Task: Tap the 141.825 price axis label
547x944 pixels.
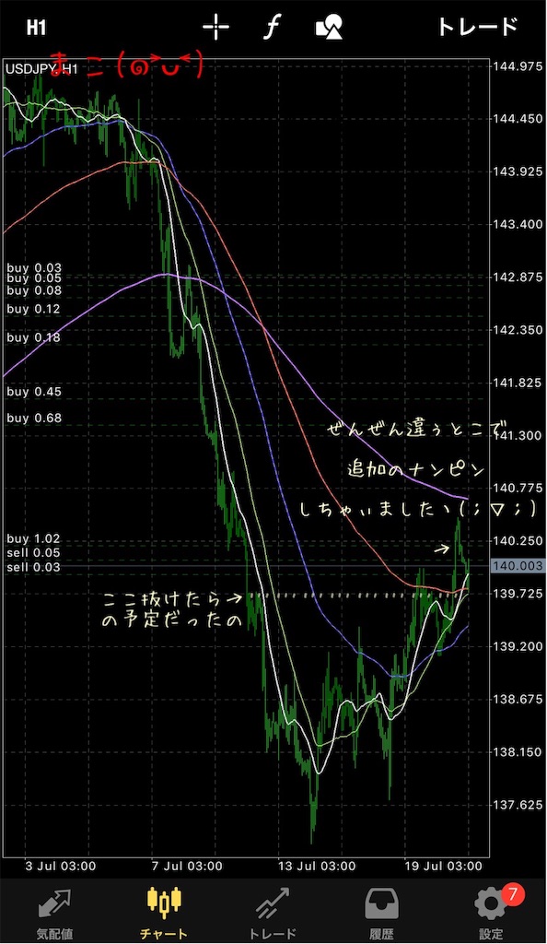Action: (x=518, y=383)
